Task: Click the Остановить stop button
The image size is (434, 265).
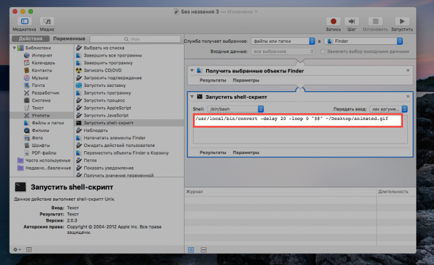Action: pos(375,21)
